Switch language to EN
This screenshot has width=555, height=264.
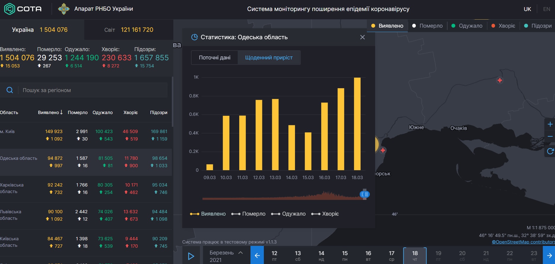click(546, 9)
